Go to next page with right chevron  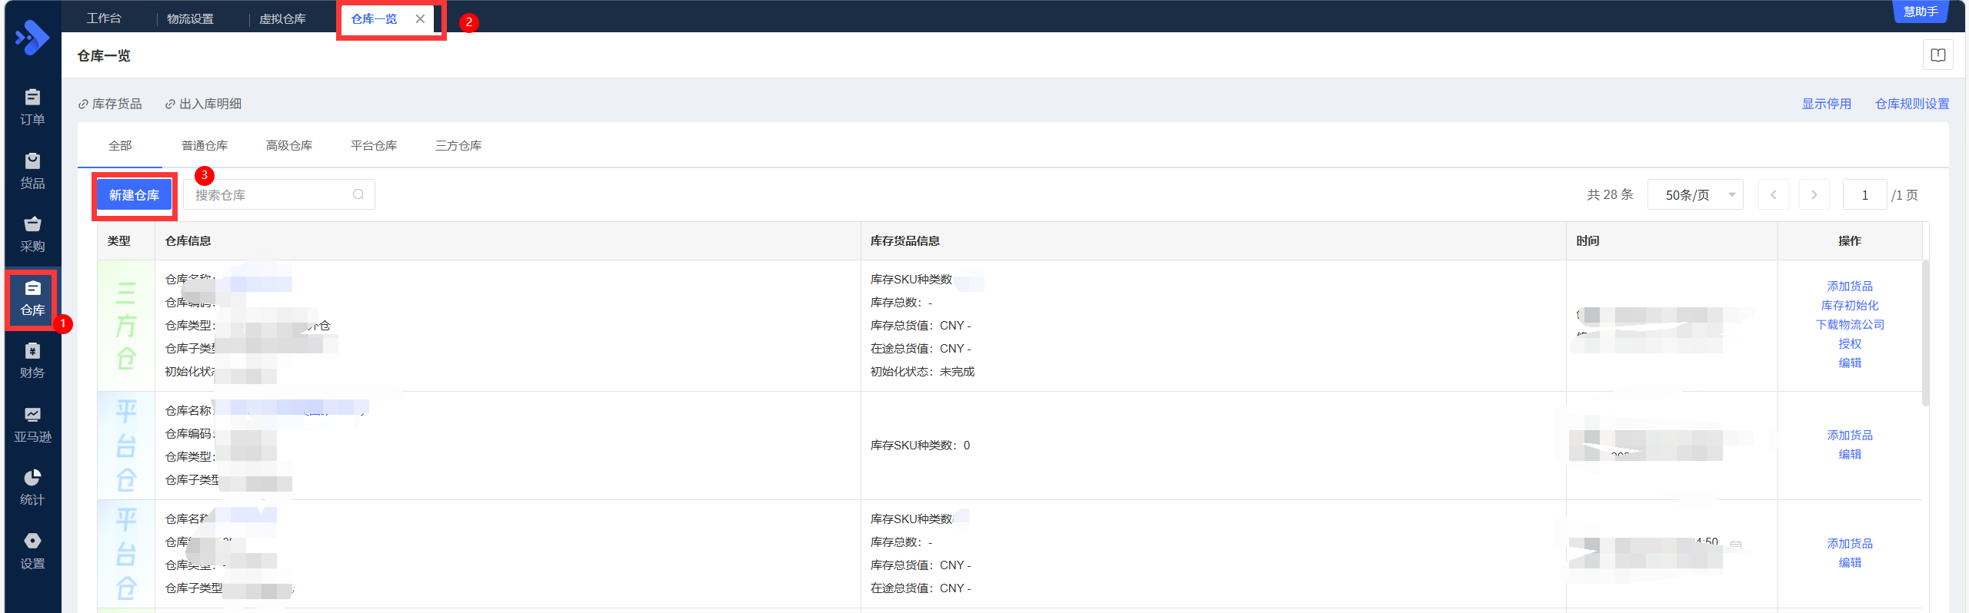click(x=1814, y=195)
